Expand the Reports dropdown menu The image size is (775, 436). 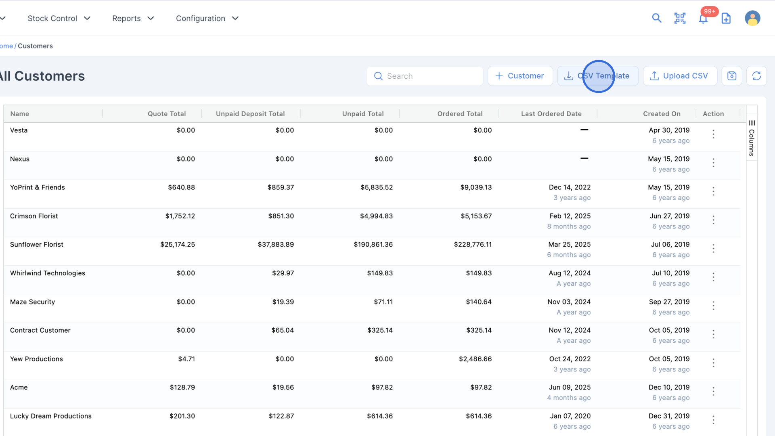point(133,18)
